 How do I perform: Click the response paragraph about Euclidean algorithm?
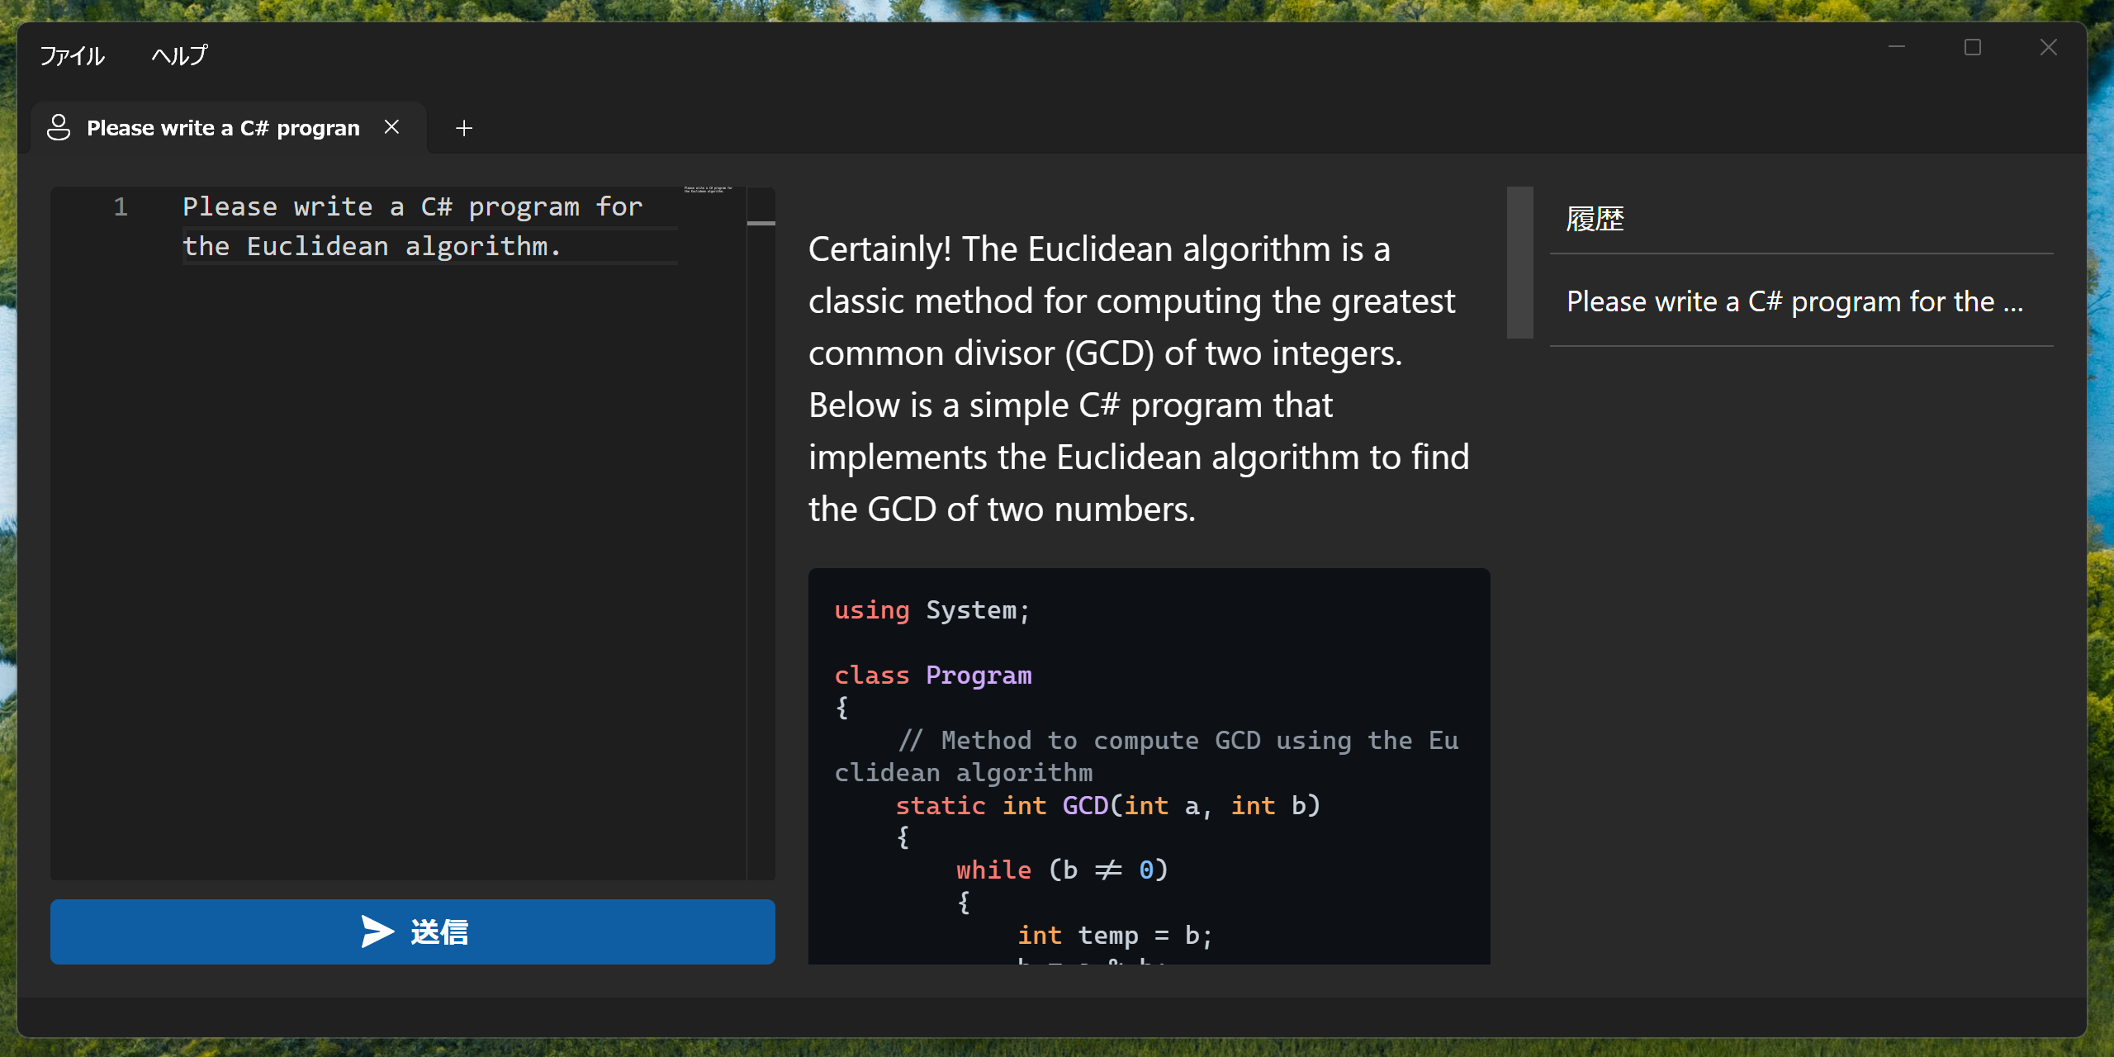tap(1140, 379)
